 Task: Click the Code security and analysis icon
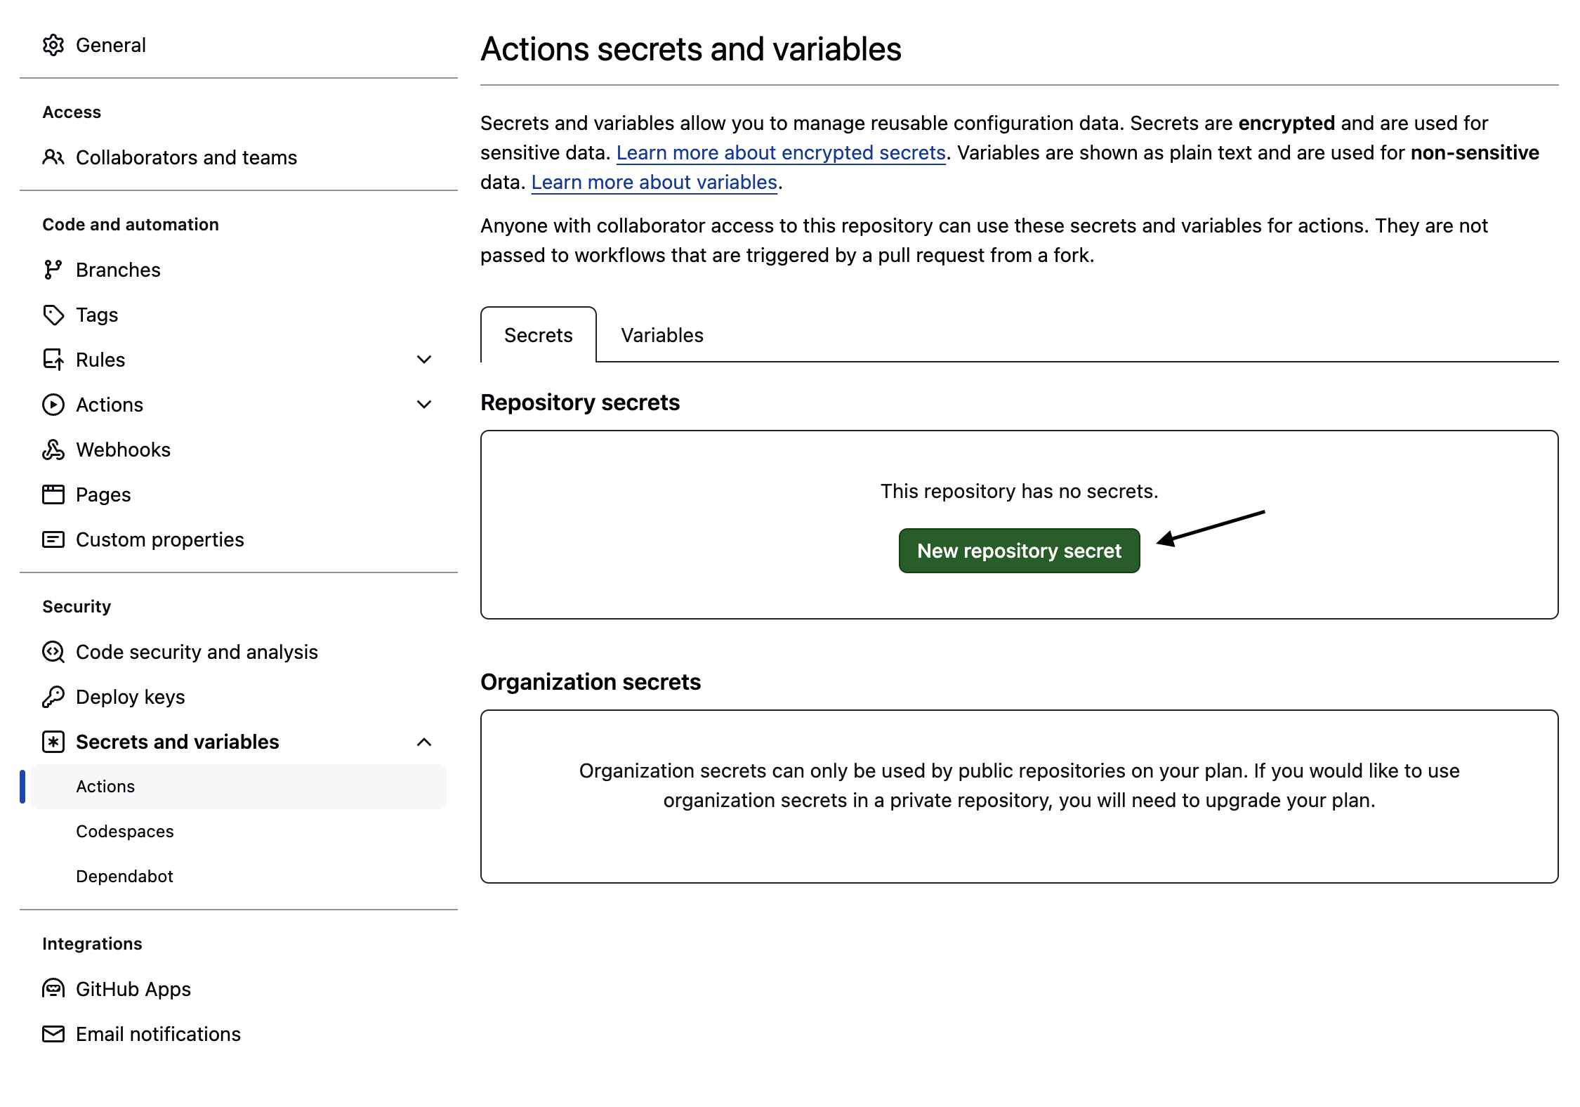tap(55, 652)
